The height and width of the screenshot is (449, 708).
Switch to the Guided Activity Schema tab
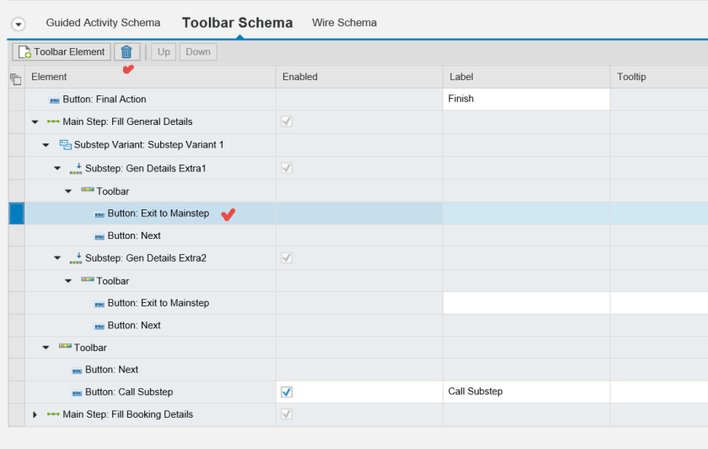point(103,23)
